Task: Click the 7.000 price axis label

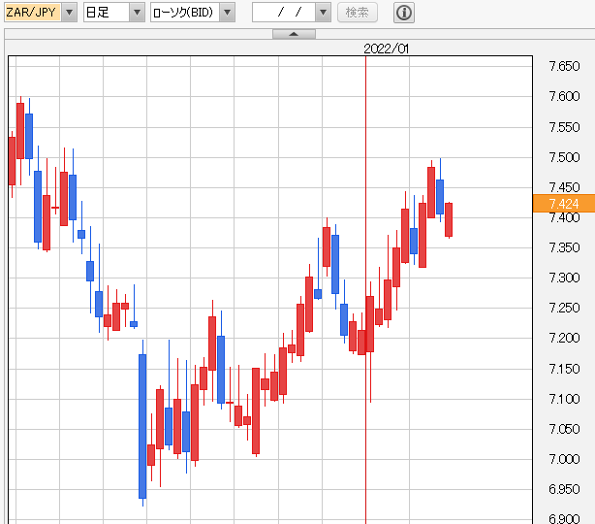Action: [x=564, y=459]
